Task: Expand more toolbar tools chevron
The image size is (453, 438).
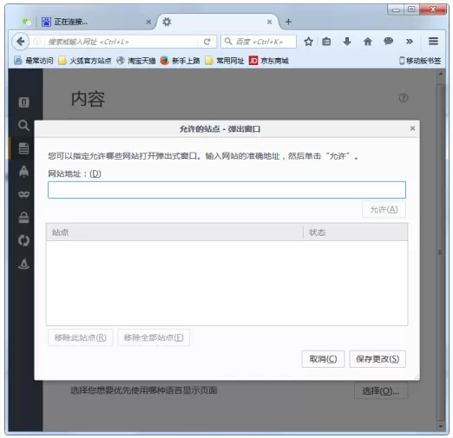Action: pyautogui.click(x=409, y=42)
